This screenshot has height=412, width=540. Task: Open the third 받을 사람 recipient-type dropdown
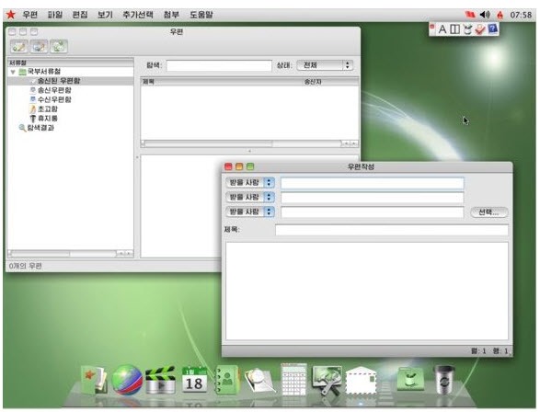tap(250, 212)
